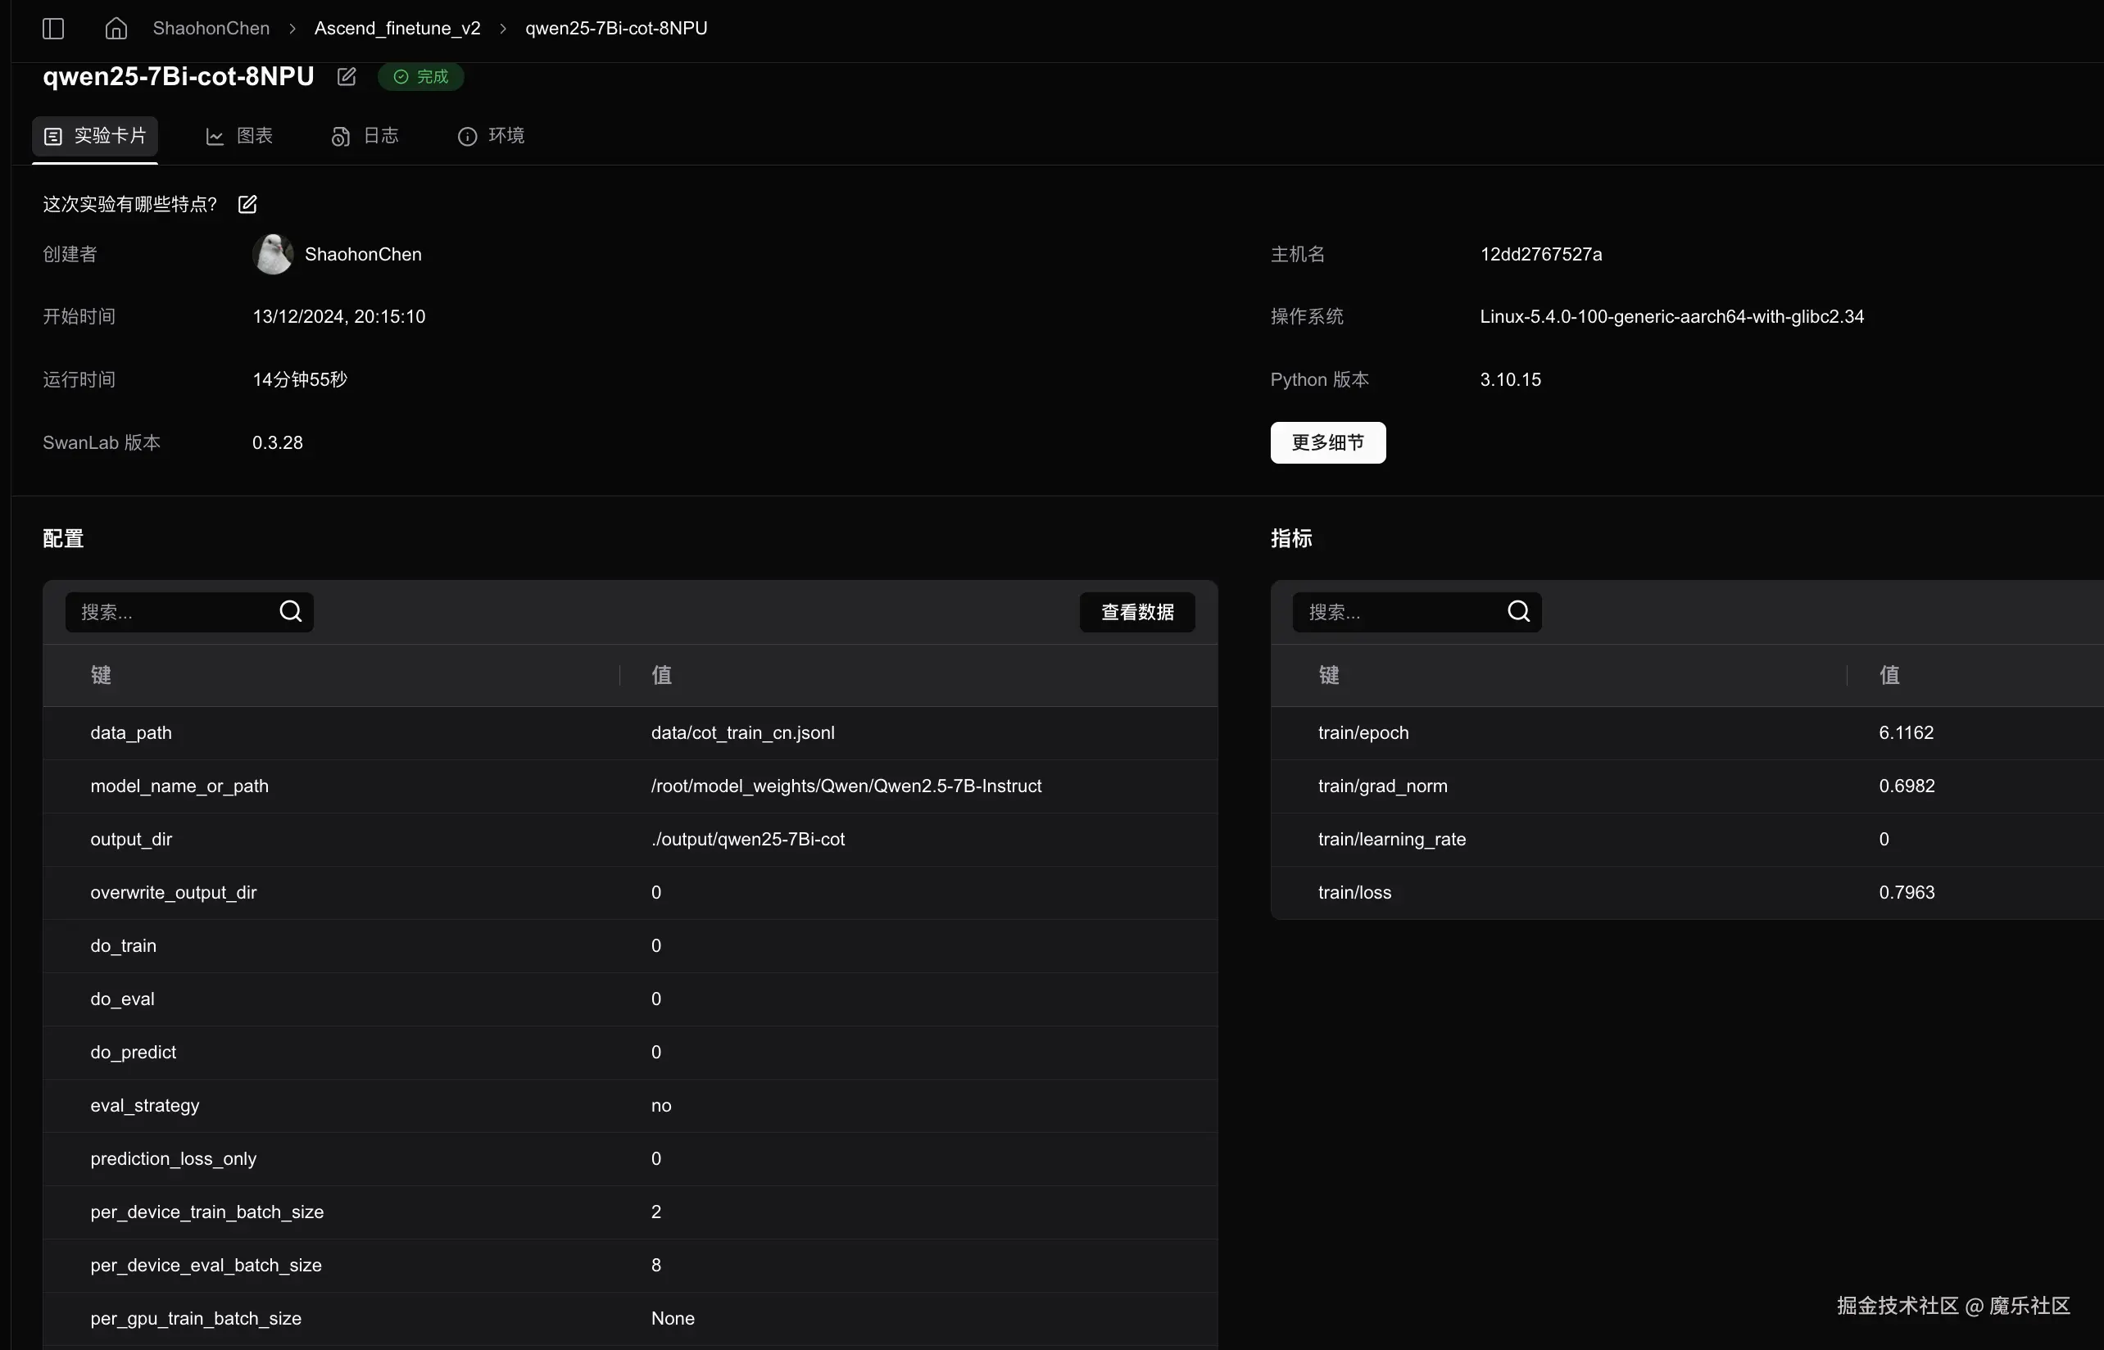
Task: Switch to the 图表 tab
Action: click(x=239, y=136)
